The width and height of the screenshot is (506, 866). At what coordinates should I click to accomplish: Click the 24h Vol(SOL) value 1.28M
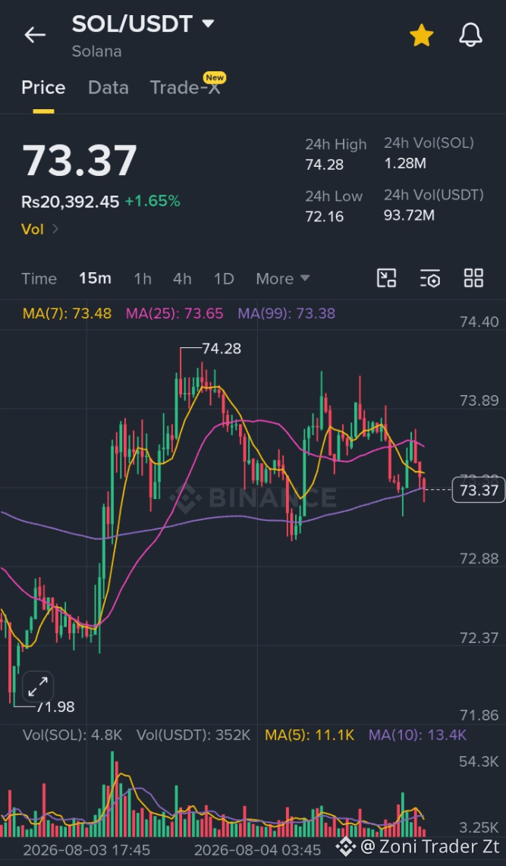pos(405,164)
